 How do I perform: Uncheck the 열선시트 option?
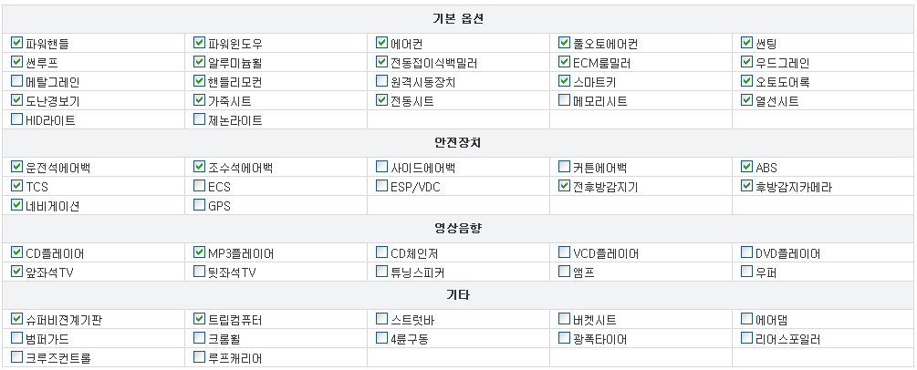747,100
